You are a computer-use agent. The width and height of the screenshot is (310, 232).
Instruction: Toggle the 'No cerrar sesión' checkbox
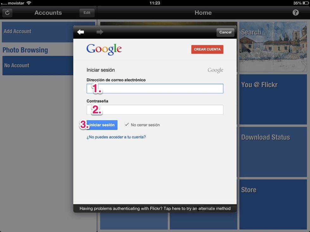127,125
